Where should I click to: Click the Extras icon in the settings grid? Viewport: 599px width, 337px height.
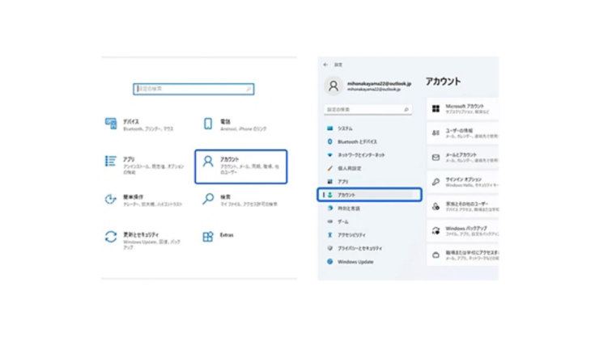pyautogui.click(x=208, y=236)
